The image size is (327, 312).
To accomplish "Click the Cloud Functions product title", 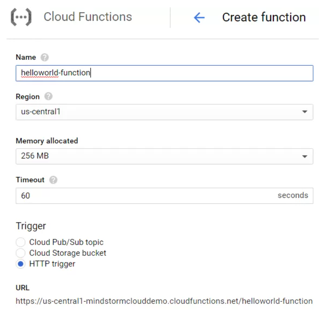I will point(88,17).
